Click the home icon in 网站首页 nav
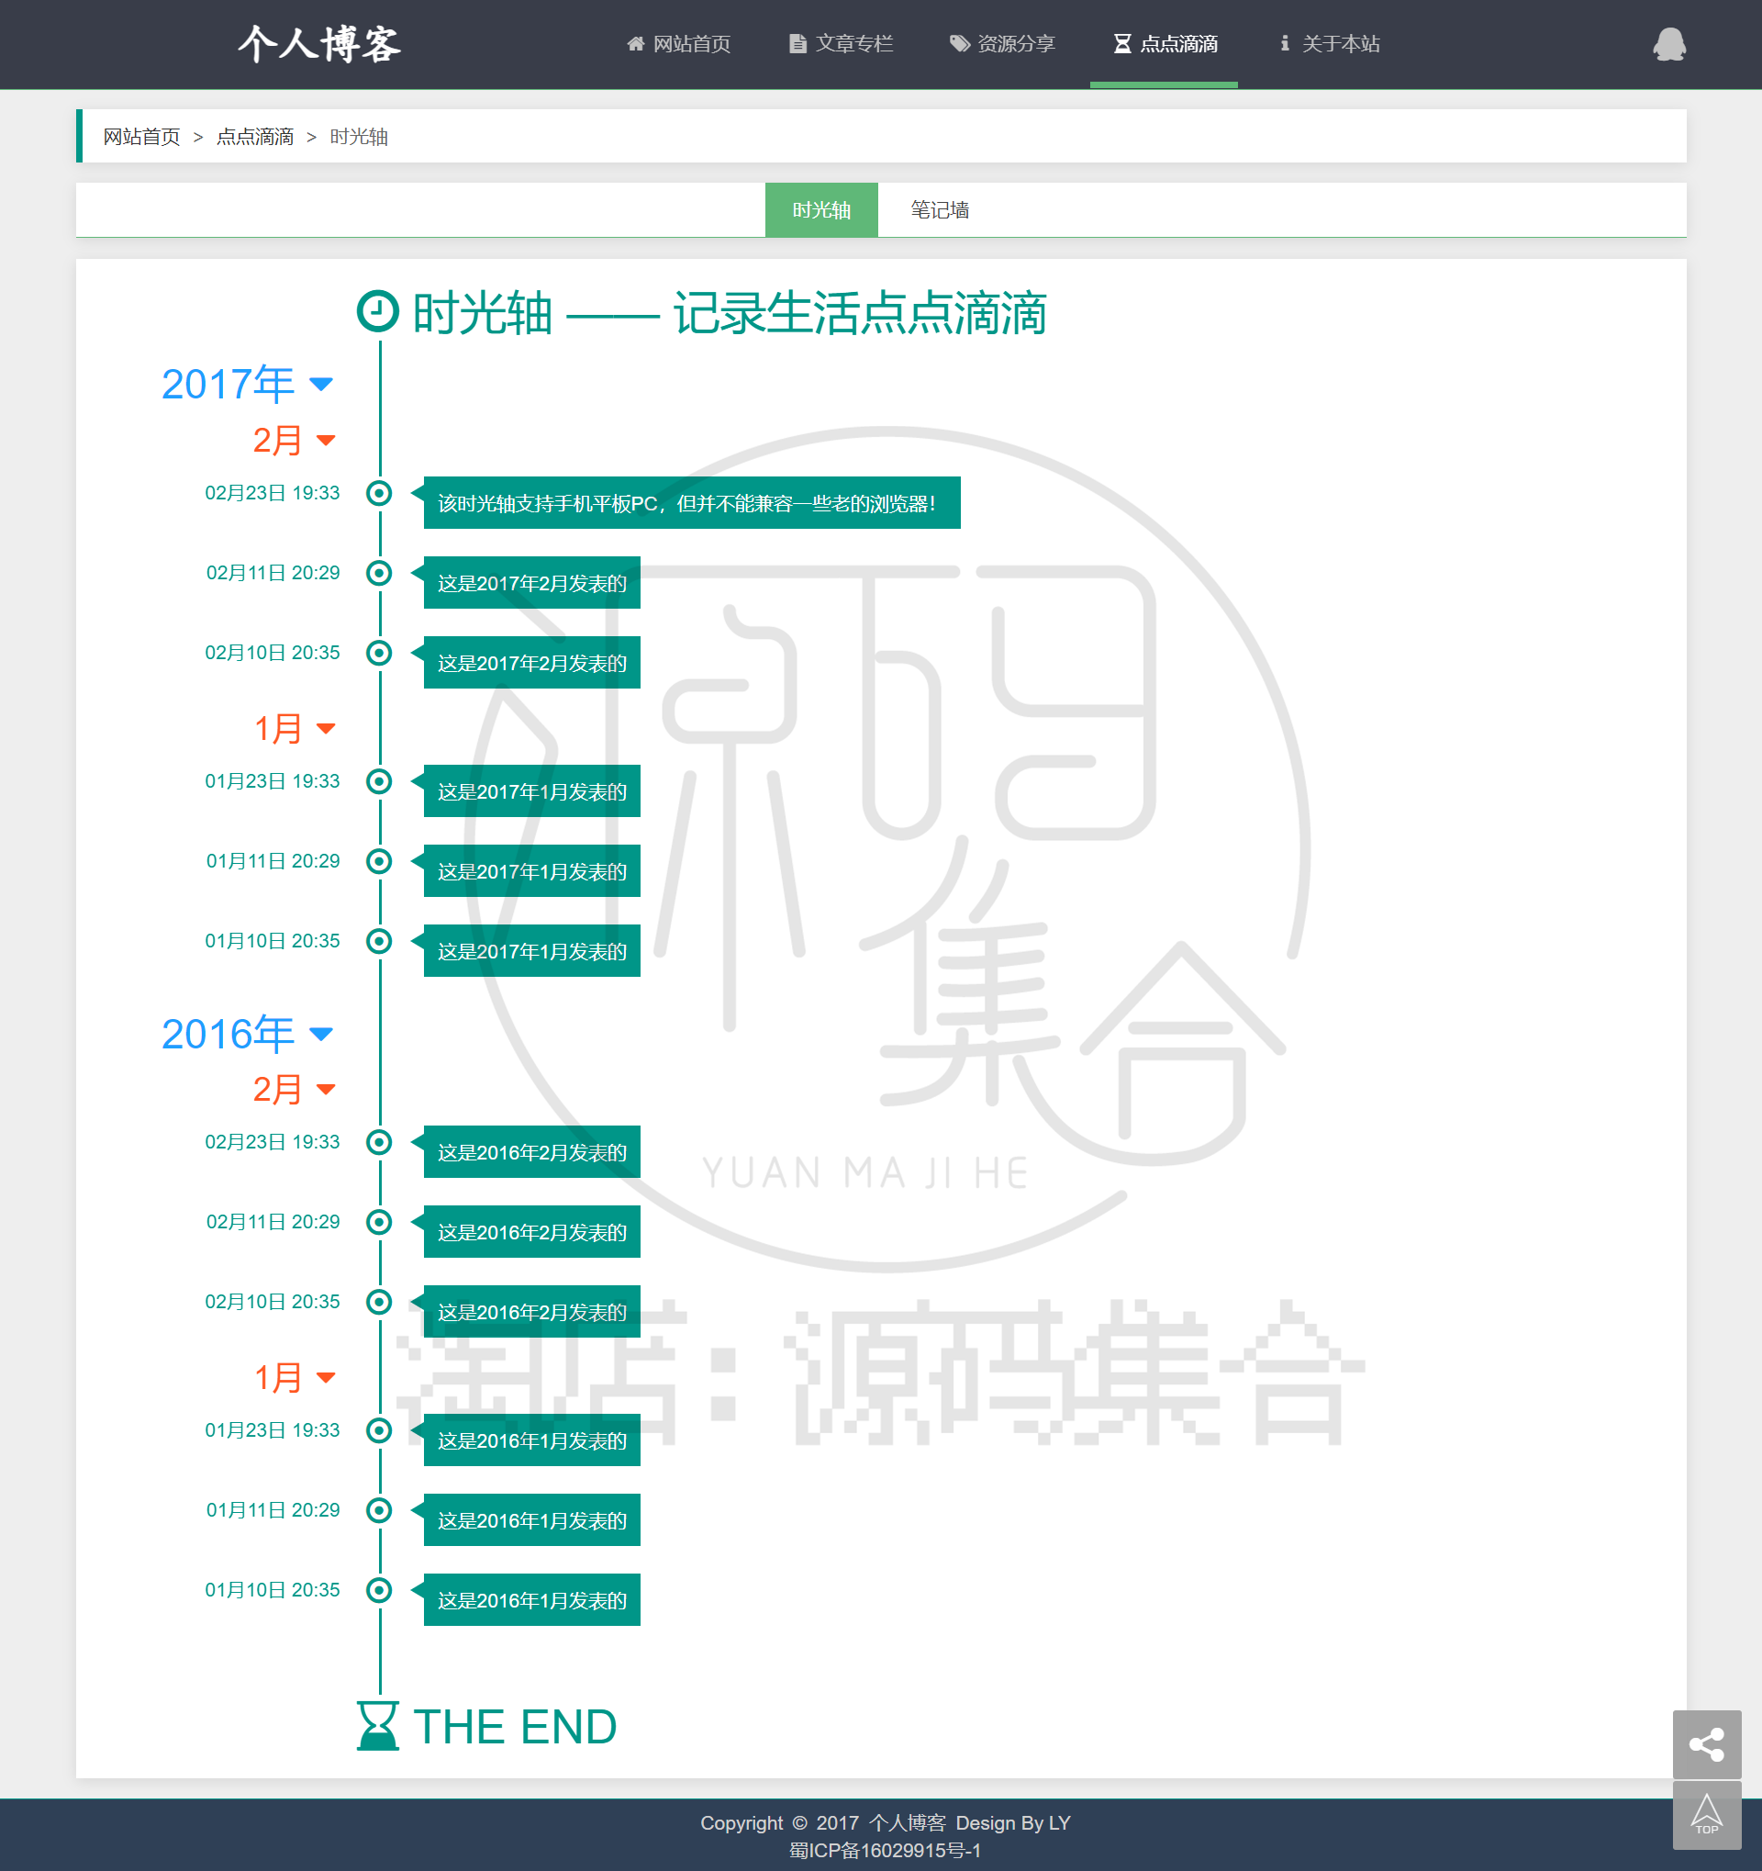This screenshot has width=1762, height=1871. pyautogui.click(x=636, y=43)
